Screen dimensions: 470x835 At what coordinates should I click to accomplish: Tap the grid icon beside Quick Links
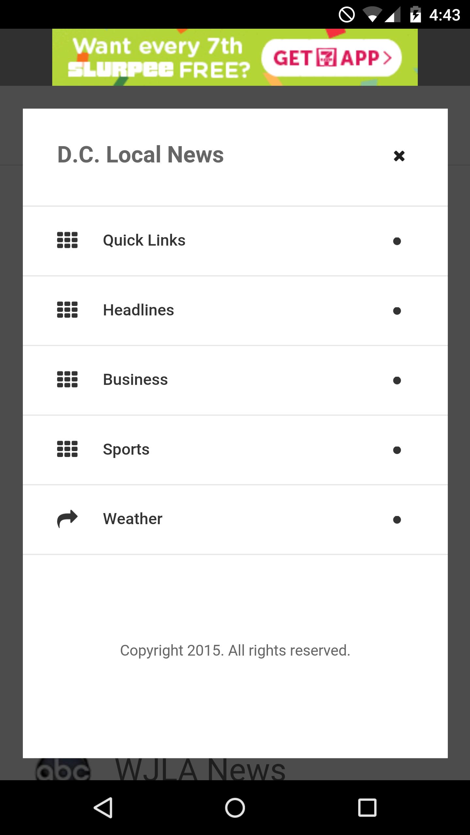(x=67, y=240)
